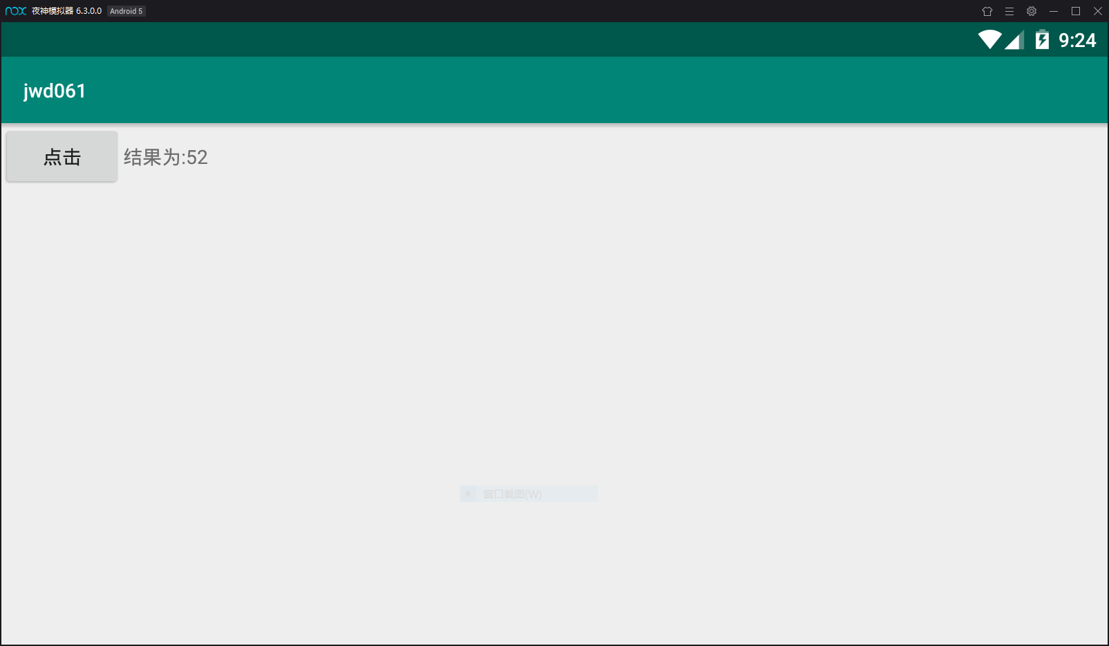The width and height of the screenshot is (1109, 646).
Task: Open the Nox hamburger menu icon
Action: [1009, 11]
